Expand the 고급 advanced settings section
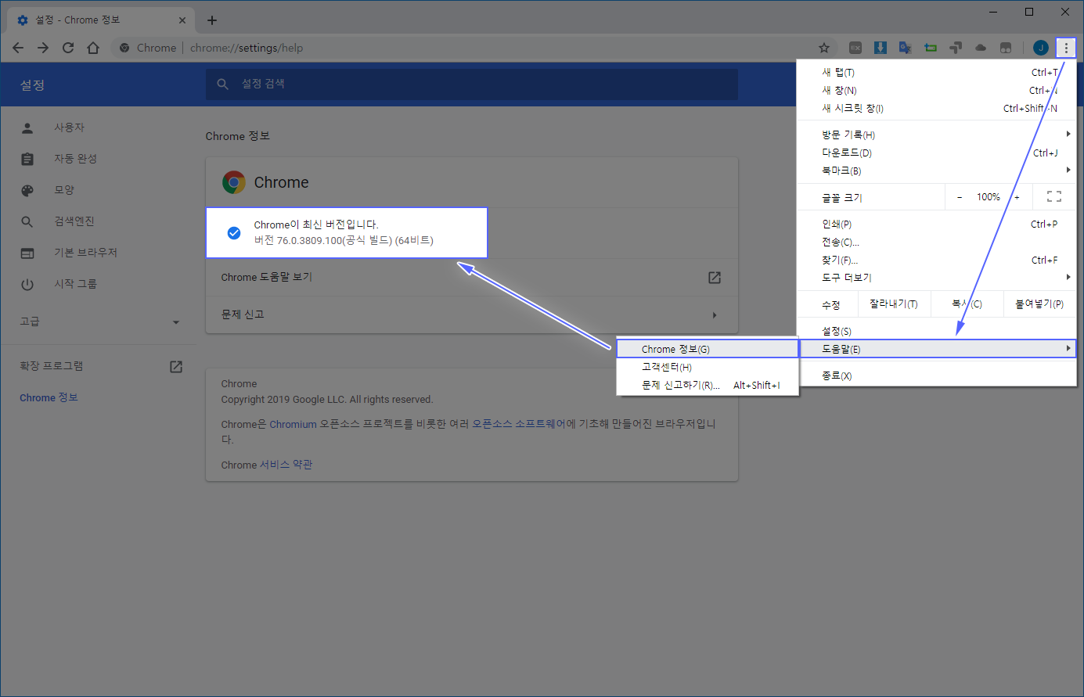1084x697 pixels. tap(99, 322)
